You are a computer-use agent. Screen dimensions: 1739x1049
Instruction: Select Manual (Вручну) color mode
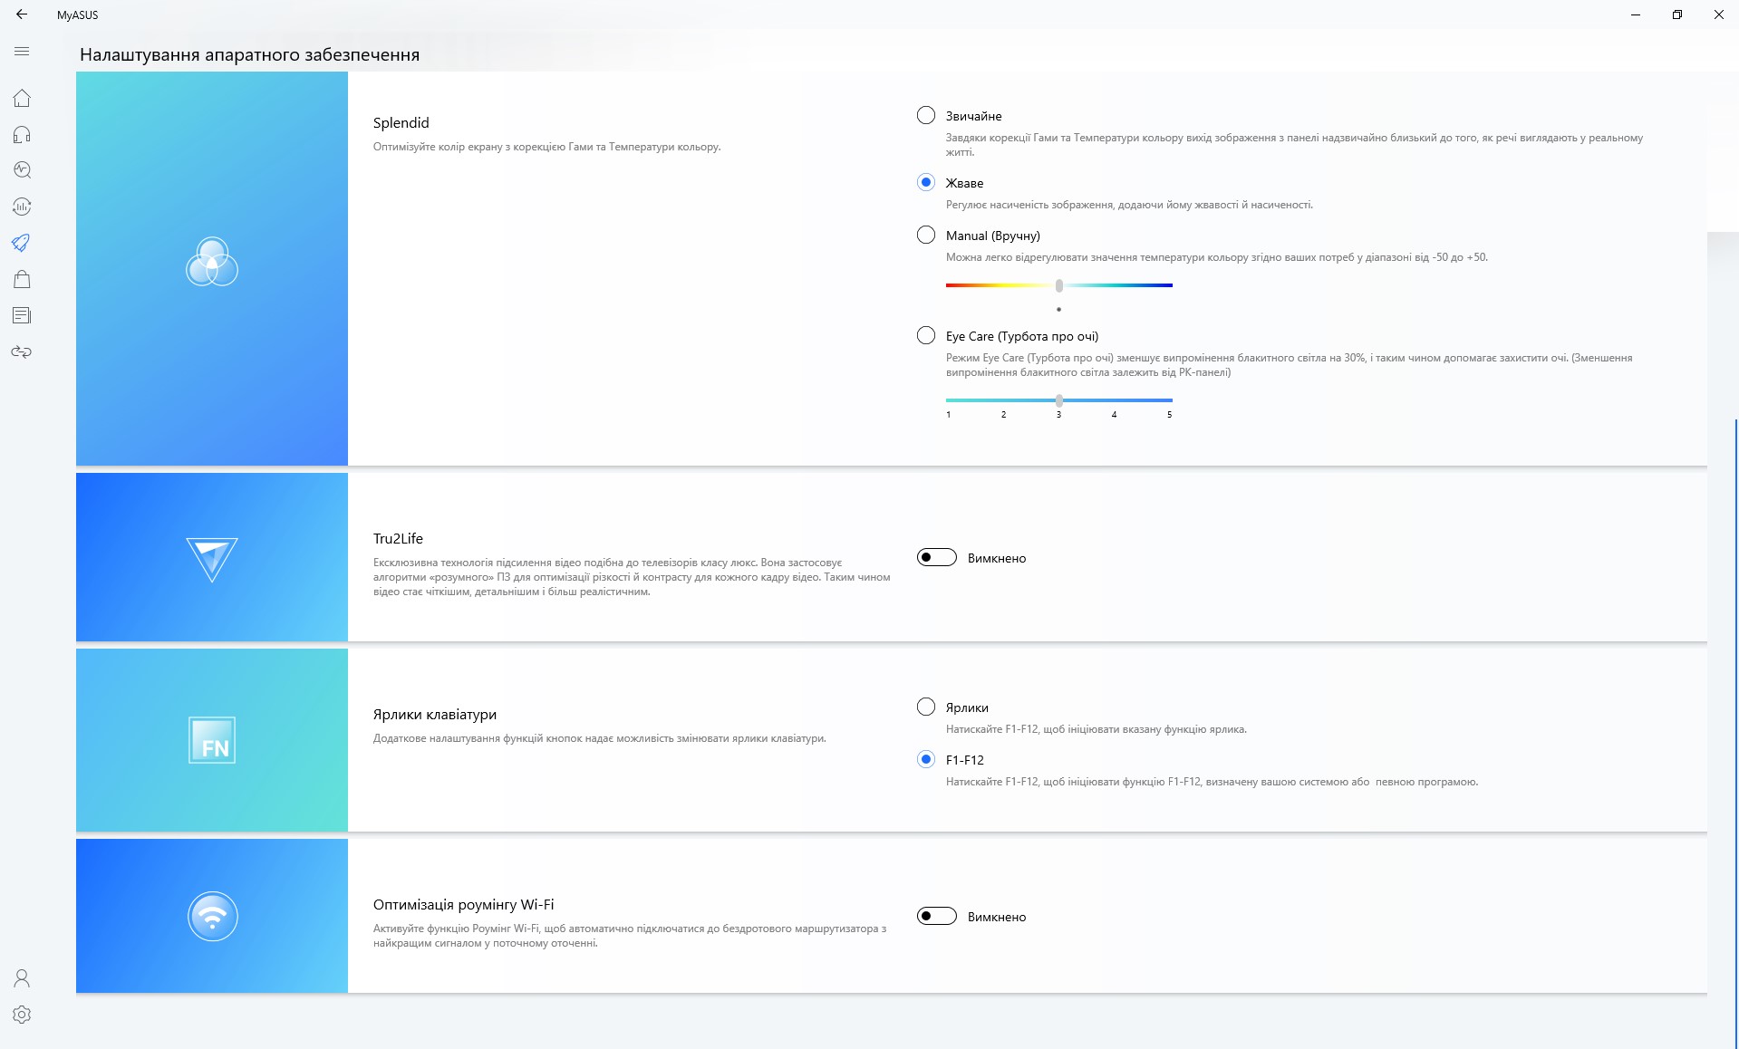pos(926,235)
